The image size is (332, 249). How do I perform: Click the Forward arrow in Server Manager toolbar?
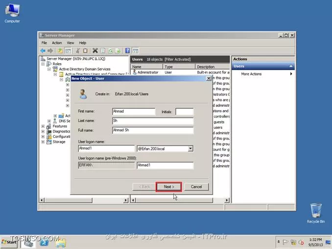tap(50, 50)
